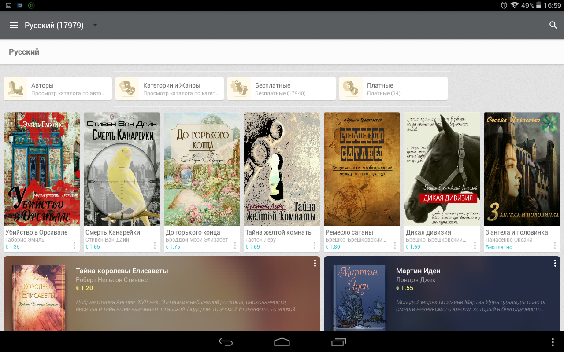Browse Категории и Жанры

(170, 89)
